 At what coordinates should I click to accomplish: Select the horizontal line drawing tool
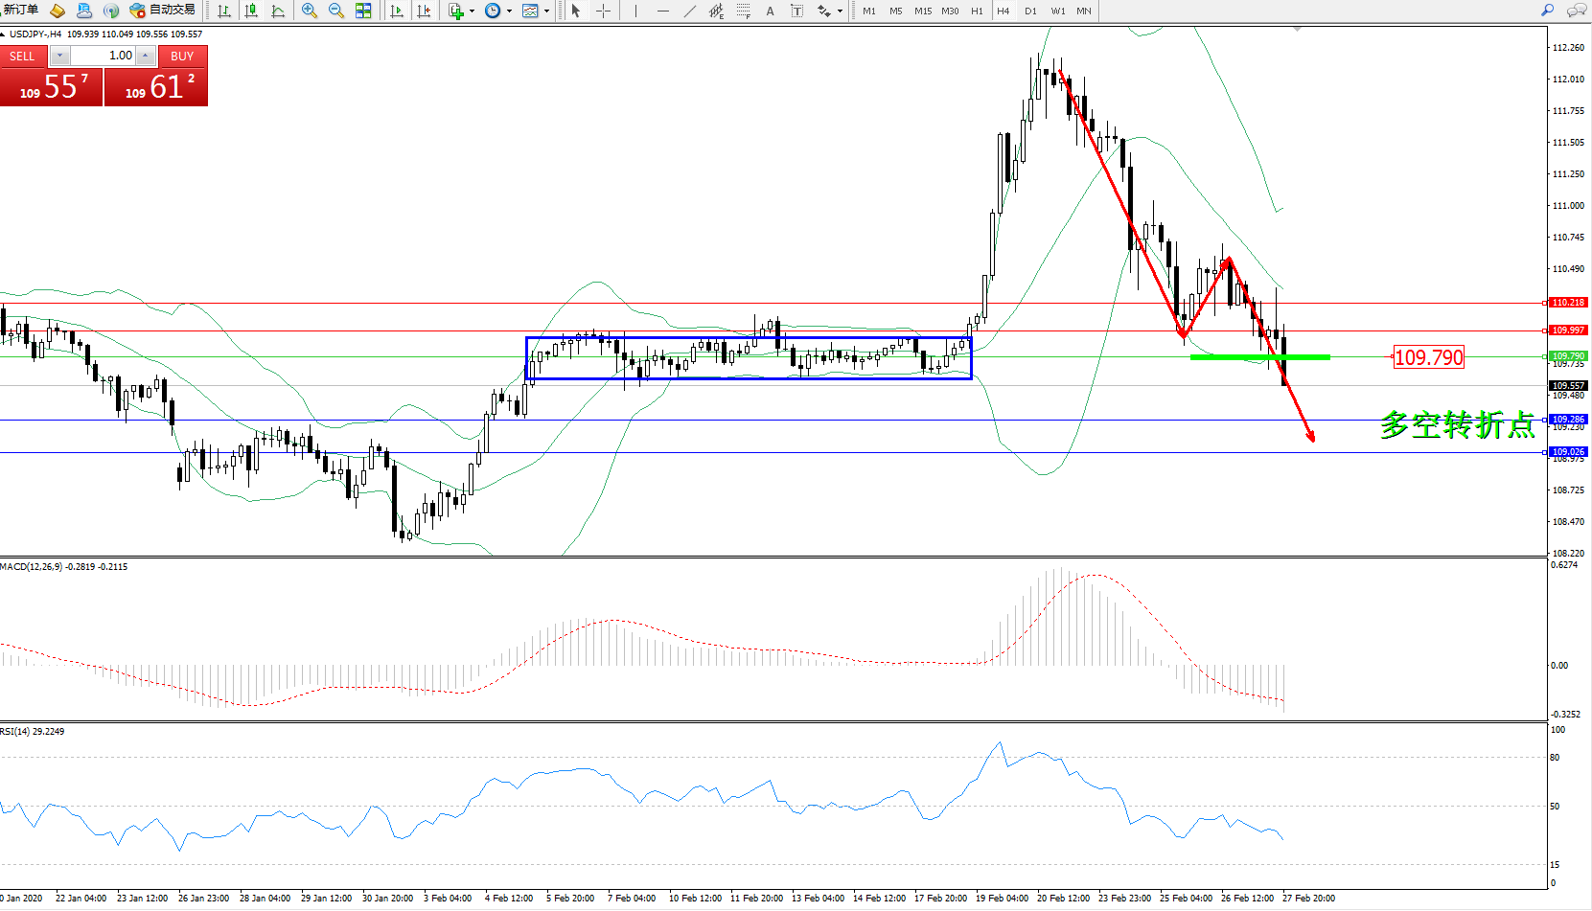point(662,11)
